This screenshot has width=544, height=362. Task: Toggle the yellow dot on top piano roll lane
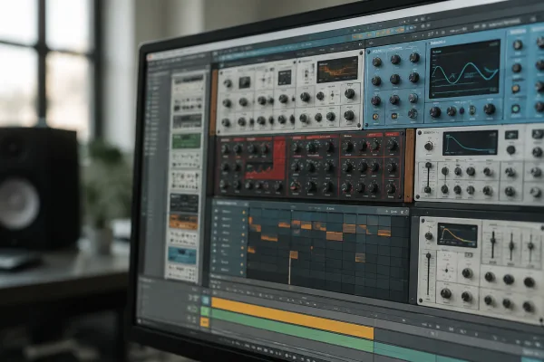click(x=244, y=213)
